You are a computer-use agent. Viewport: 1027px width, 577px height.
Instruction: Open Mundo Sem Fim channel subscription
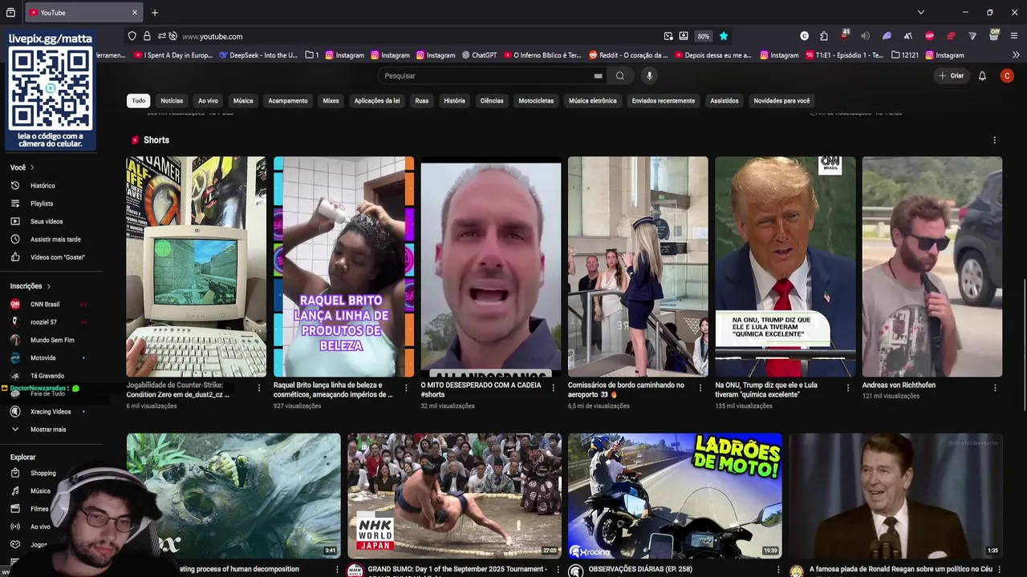click(52, 341)
